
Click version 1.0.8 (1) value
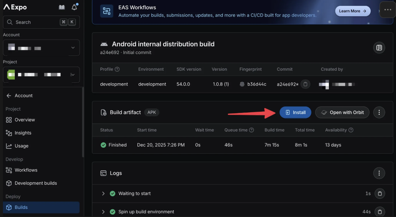pos(221,84)
